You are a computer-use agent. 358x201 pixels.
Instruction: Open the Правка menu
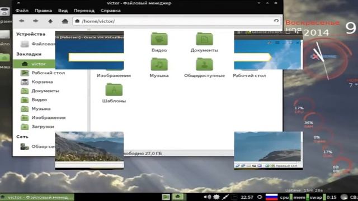43,11
